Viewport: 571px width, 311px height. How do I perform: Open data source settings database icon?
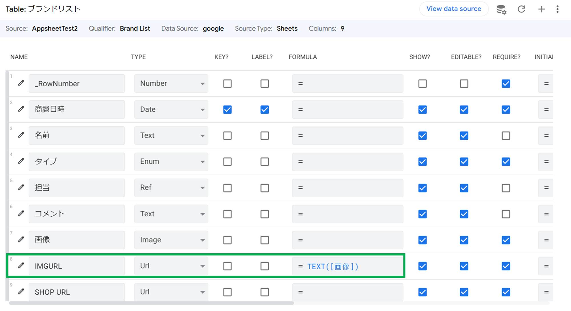click(501, 9)
